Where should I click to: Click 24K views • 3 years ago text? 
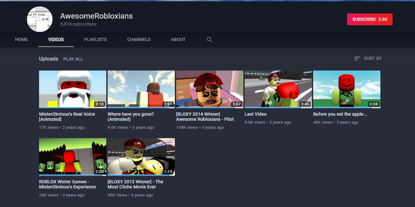point(62,195)
